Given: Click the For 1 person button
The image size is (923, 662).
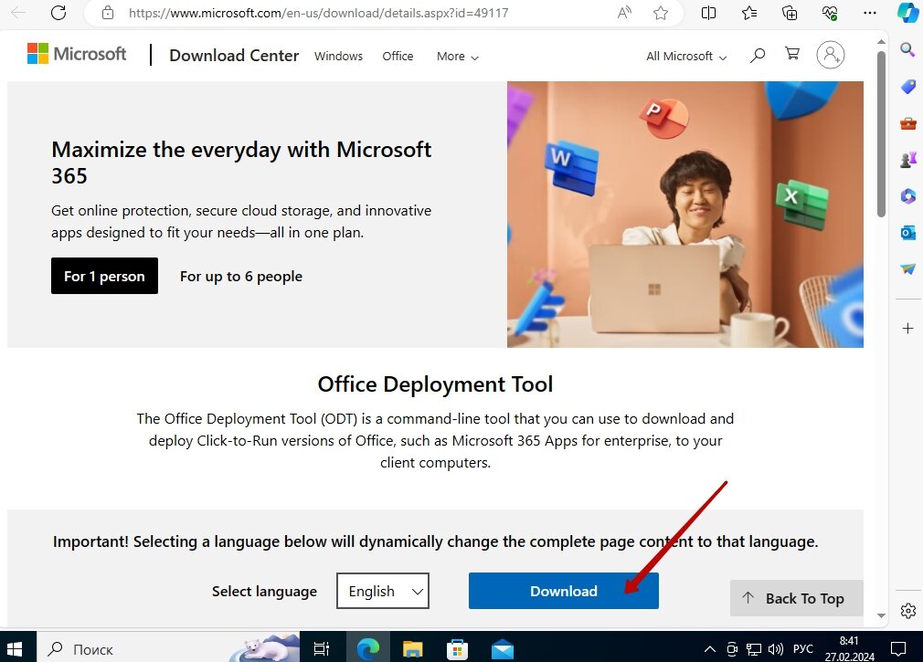Looking at the screenshot, I should pos(104,276).
